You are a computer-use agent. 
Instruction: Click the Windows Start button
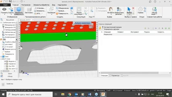tap(3, 94)
